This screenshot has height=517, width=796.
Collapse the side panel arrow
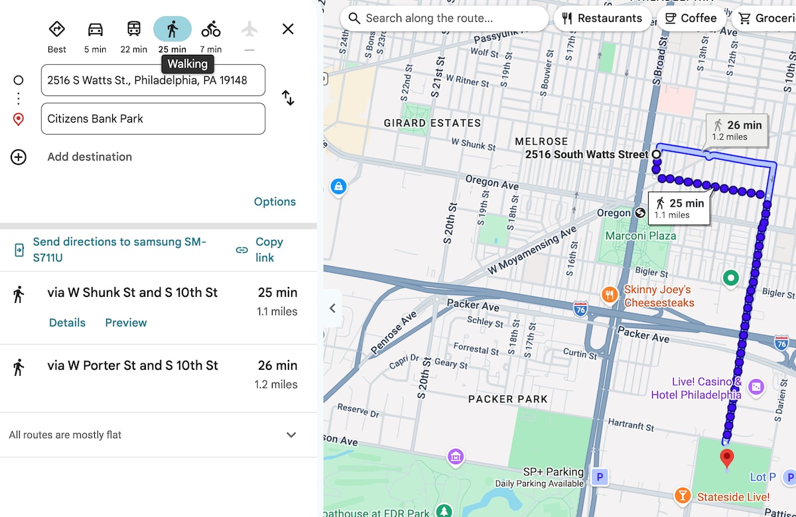pyautogui.click(x=333, y=308)
